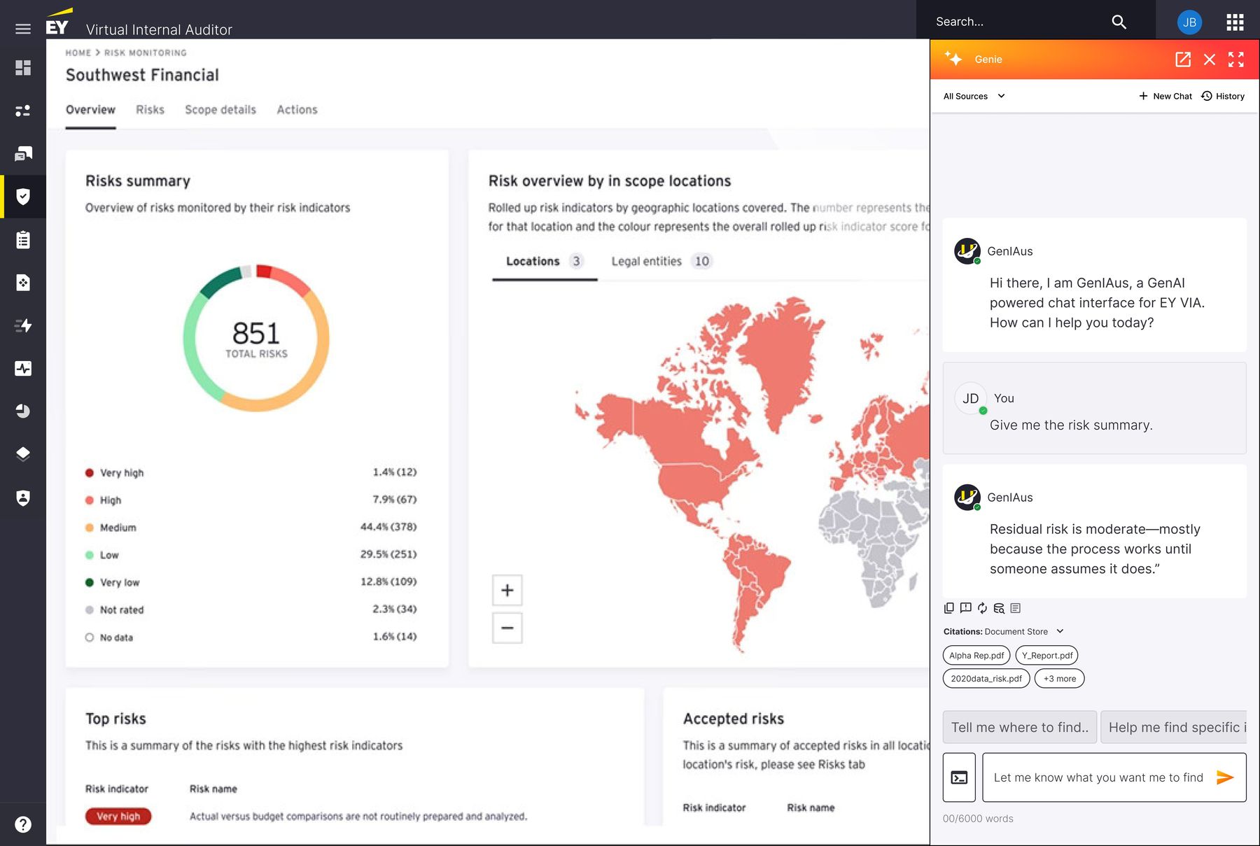Pop out the Genie panel to new window
The width and height of the screenshot is (1260, 846).
(1183, 59)
